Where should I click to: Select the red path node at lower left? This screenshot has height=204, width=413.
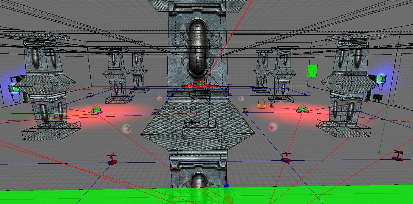click(112, 159)
